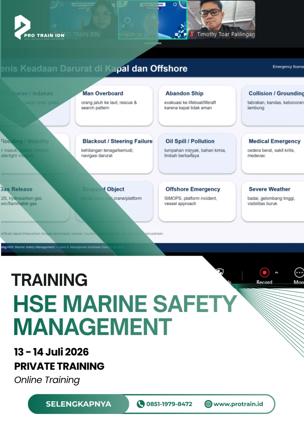
Task: Select the Halim nr video thumbnail
Action: pyautogui.click(x=153, y=19)
